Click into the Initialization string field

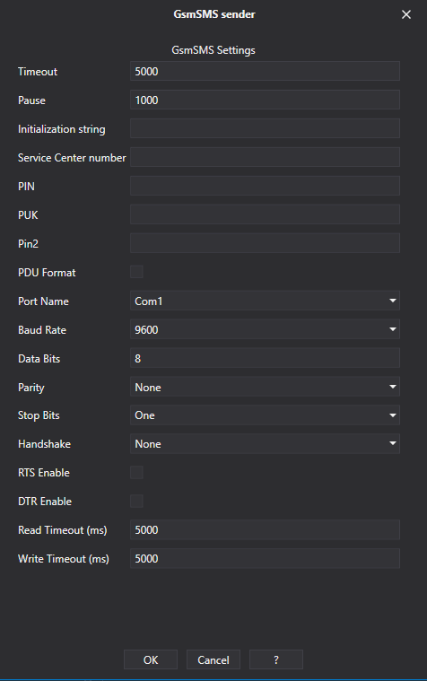(265, 128)
